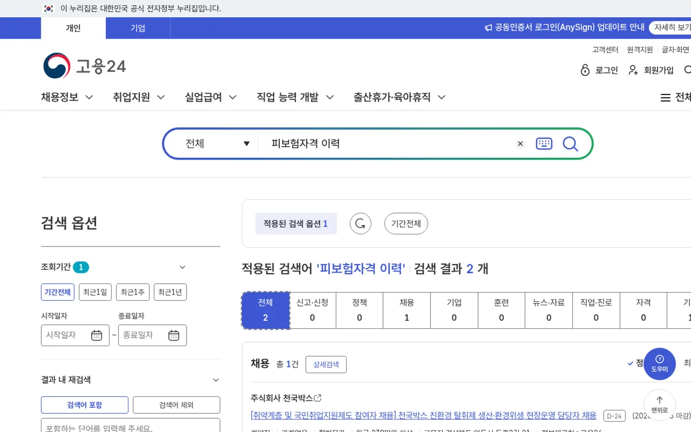Viewport: 691px width, 432px height.
Task: Clear the search text with X icon
Action: coord(521,144)
